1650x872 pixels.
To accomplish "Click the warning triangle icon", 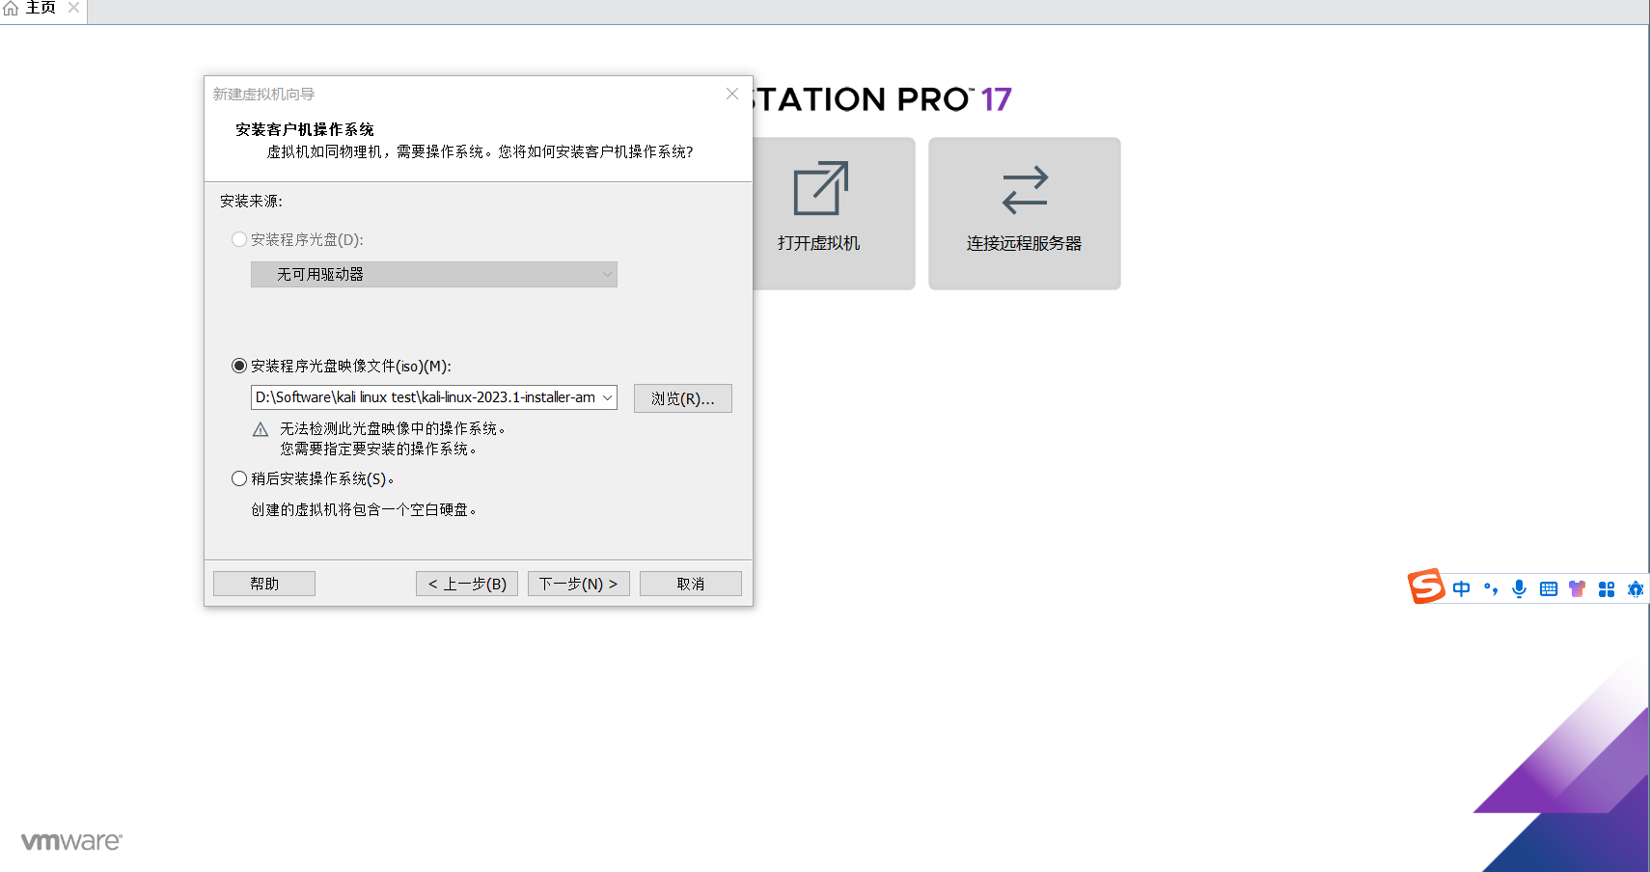I will click(261, 429).
